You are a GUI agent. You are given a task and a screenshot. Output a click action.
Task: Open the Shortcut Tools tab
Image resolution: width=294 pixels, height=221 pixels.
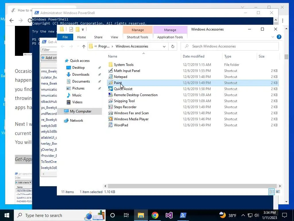pyautogui.click(x=138, y=37)
